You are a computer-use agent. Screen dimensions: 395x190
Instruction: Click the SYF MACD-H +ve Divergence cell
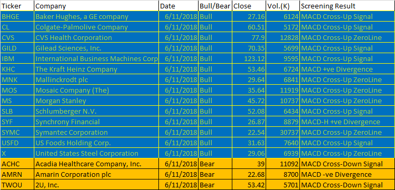click(x=347, y=122)
